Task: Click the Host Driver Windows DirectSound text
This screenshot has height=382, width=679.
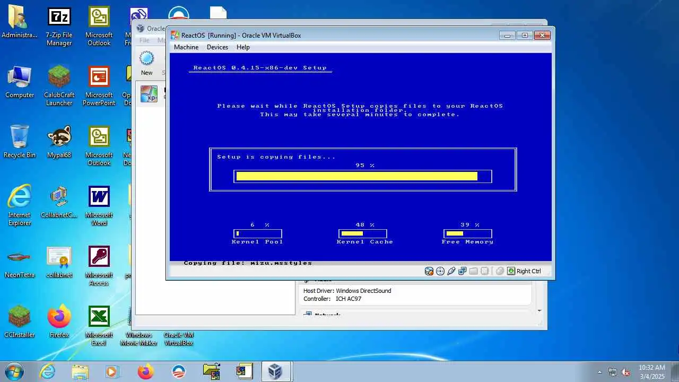Action: coord(347,291)
